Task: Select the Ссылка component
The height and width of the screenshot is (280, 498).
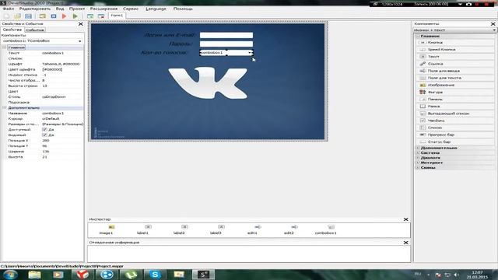Action: coord(455,64)
